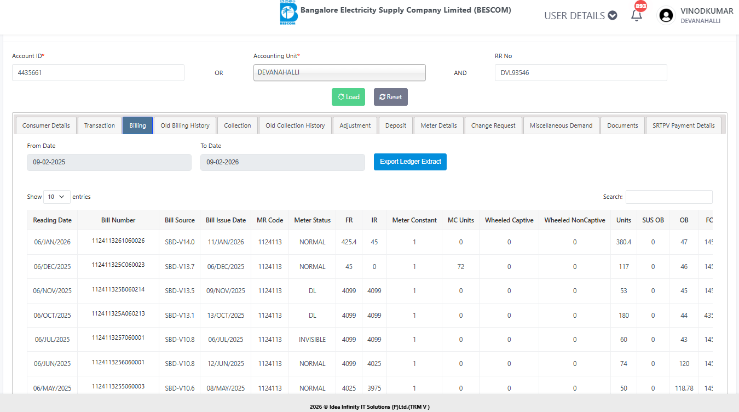Select the Meter Details tab
Image resolution: width=739 pixels, height=412 pixels.
coord(438,125)
